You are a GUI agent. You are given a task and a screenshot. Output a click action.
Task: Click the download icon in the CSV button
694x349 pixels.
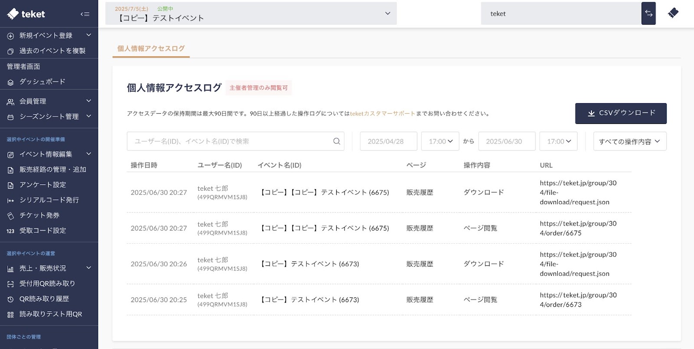pyautogui.click(x=591, y=113)
